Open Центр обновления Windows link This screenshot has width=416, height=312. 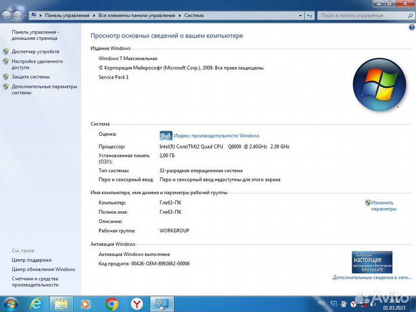[x=43, y=269]
